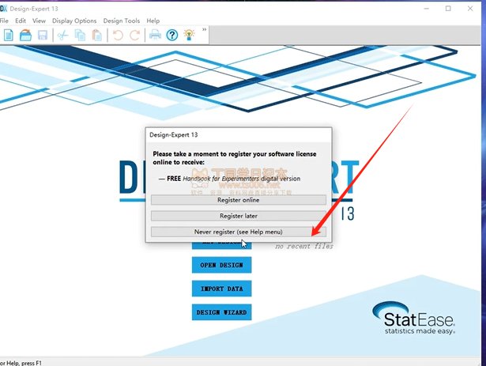Click the Redo arrow icon
The image size is (486, 366).
[135, 35]
